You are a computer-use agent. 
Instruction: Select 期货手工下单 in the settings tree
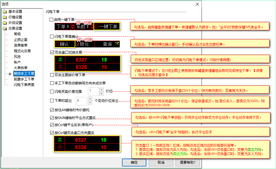point(24,74)
